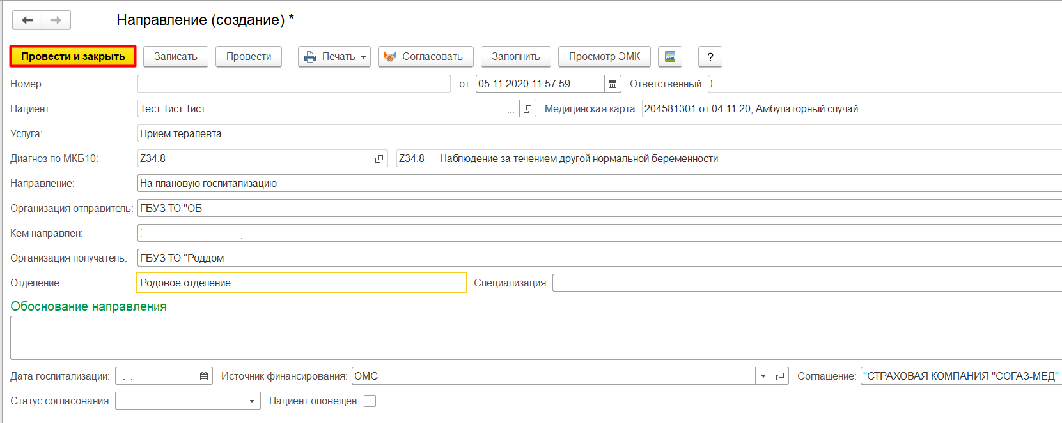Expand the "Источник финансирования" dropdown arrow

763,376
